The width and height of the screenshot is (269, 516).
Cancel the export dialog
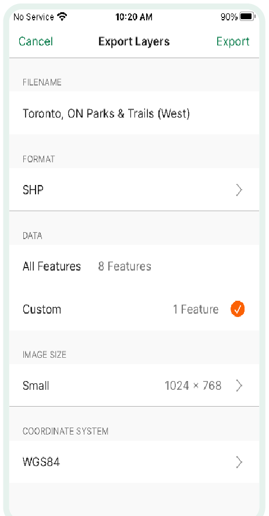tap(36, 41)
